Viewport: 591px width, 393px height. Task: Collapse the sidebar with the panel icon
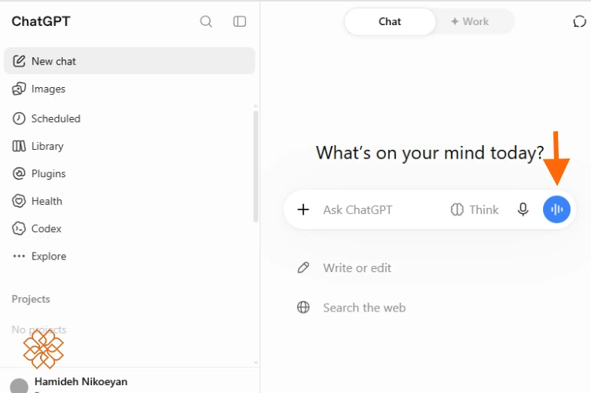point(240,21)
